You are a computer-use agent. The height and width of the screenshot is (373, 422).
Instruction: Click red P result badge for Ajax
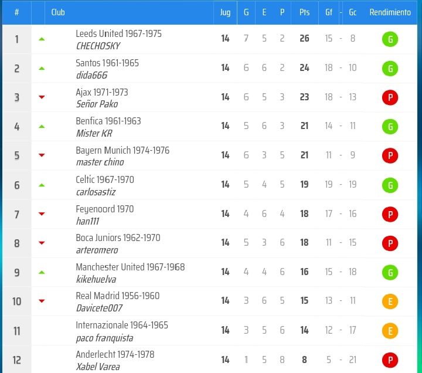click(x=390, y=97)
